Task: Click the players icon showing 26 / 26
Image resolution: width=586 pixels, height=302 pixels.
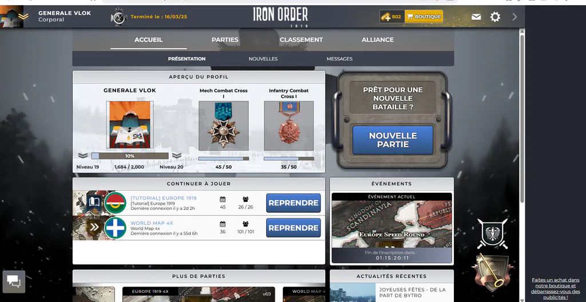Action: 246,199
